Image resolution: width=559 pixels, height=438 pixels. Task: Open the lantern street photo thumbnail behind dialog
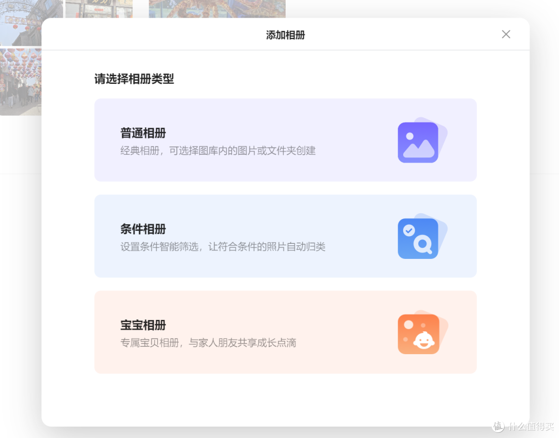pyautogui.click(x=21, y=82)
